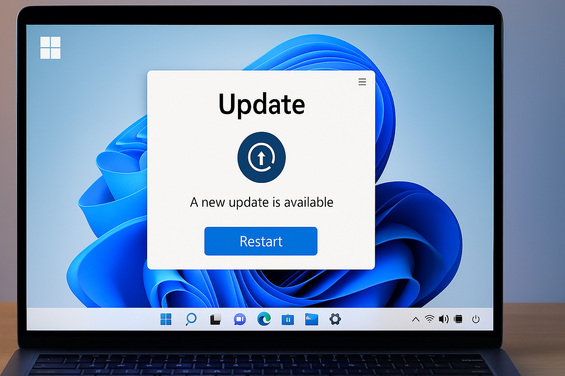Open Microsoft Store from the taskbar

[x=288, y=319]
